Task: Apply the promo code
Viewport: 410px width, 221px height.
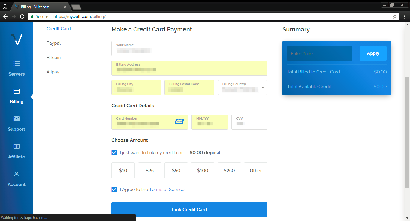Action: click(x=373, y=53)
